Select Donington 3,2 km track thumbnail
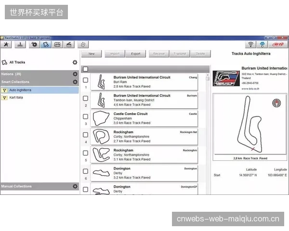 pos(101,173)
